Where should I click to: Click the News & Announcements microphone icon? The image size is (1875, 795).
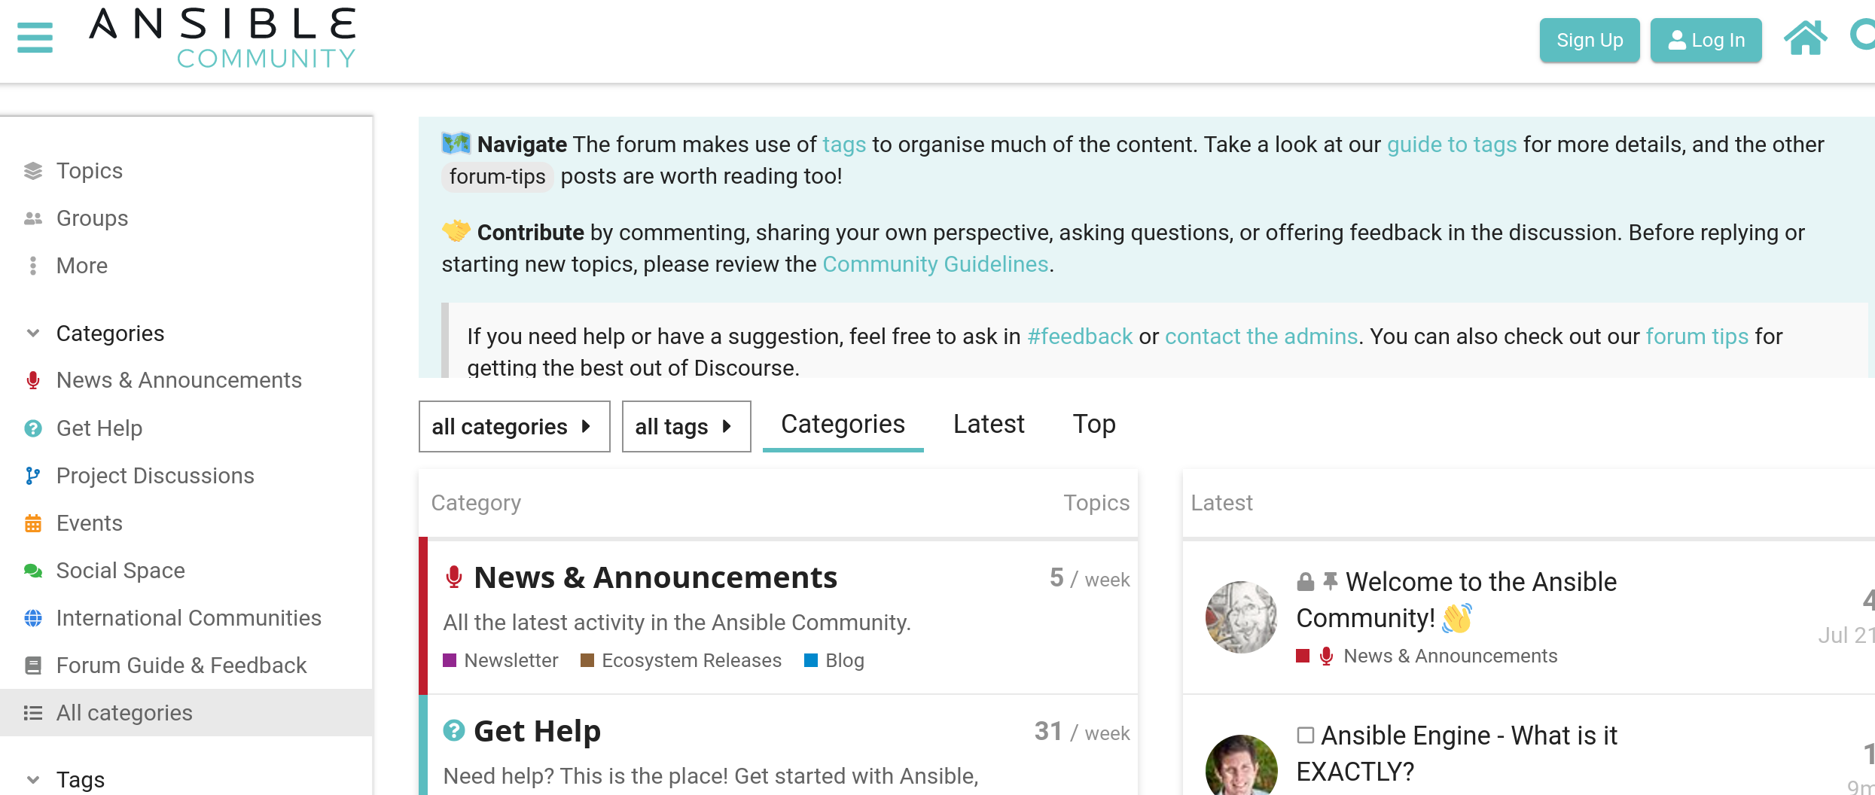32,380
